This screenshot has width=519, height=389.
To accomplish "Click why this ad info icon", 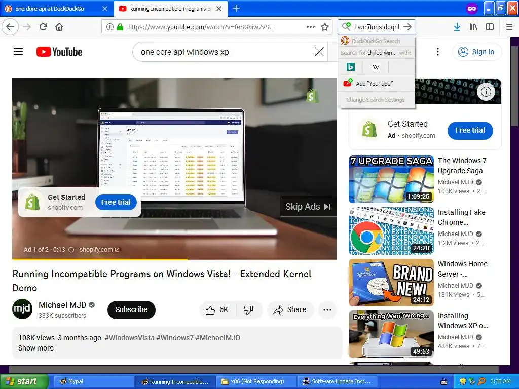I will (71, 250).
